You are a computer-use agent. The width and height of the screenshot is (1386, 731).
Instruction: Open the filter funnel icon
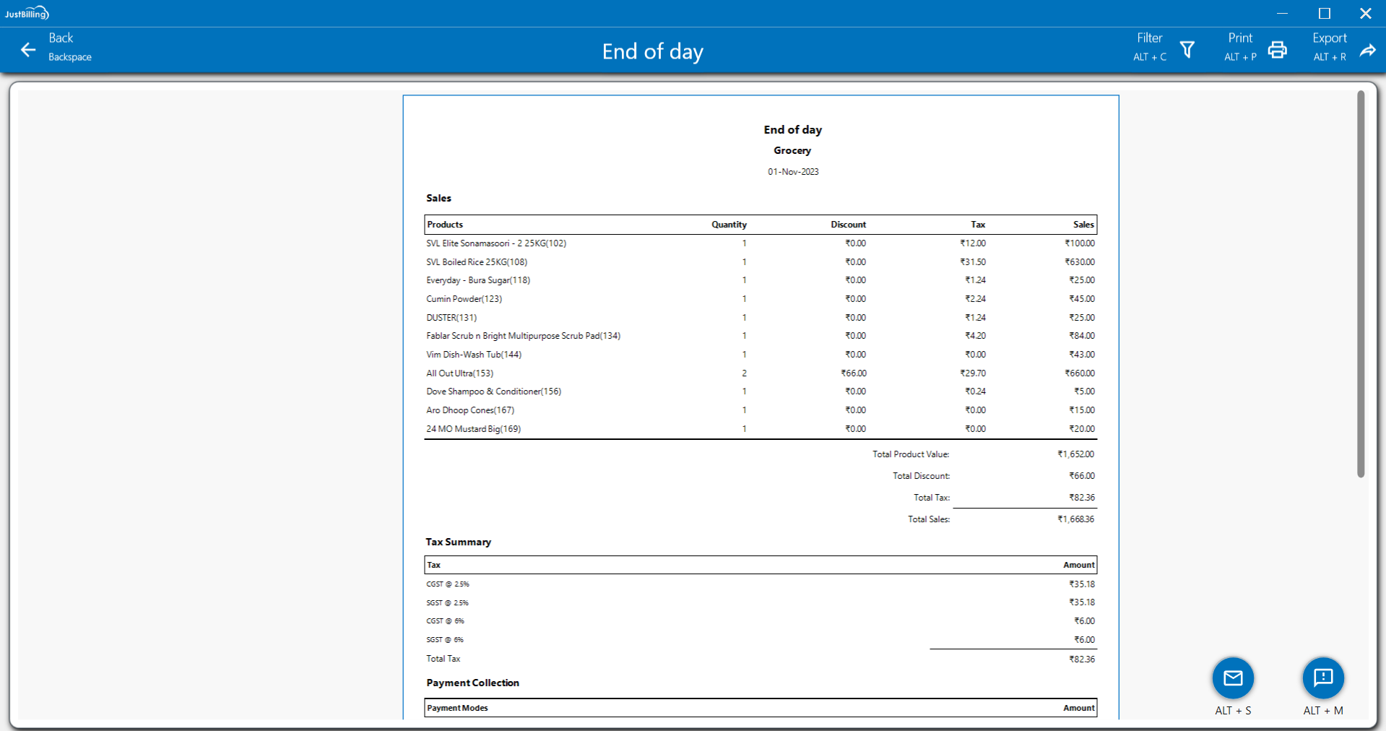click(1187, 50)
